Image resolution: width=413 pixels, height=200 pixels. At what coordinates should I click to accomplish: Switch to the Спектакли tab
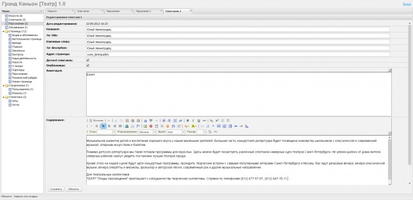[x=89, y=11]
